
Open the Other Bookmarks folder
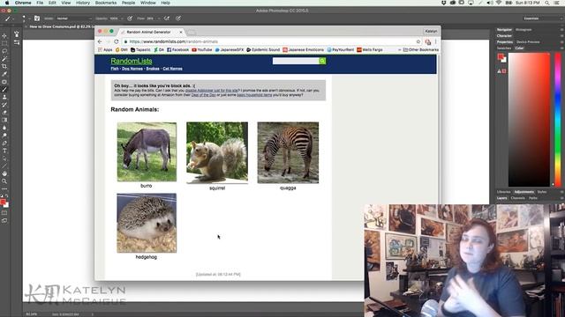pos(421,50)
